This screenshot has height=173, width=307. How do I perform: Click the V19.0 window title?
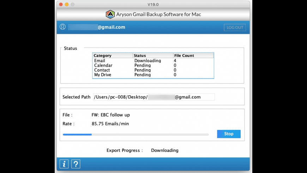(x=153, y=4)
